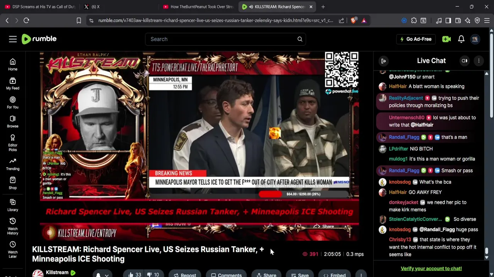Viewport: 494px width, 277px height.
Task: Open Brave Leo AI sparkle icon
Action: coord(468,20)
